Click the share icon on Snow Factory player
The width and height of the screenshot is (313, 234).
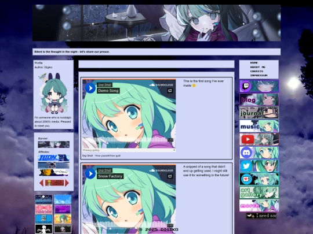click(170, 176)
